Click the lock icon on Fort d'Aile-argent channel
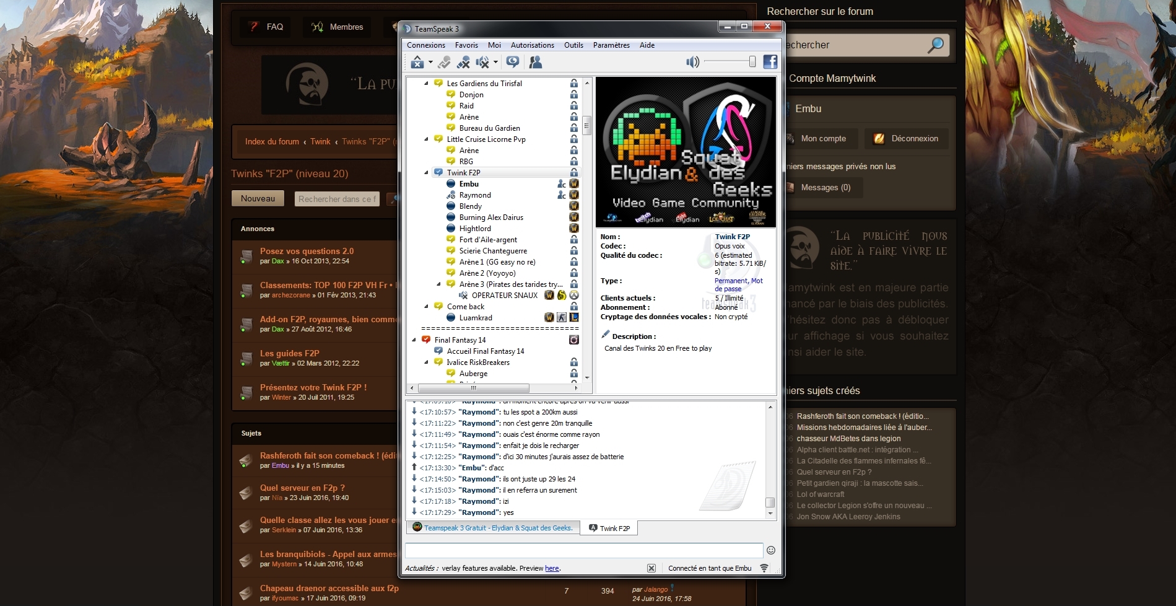 pos(574,240)
